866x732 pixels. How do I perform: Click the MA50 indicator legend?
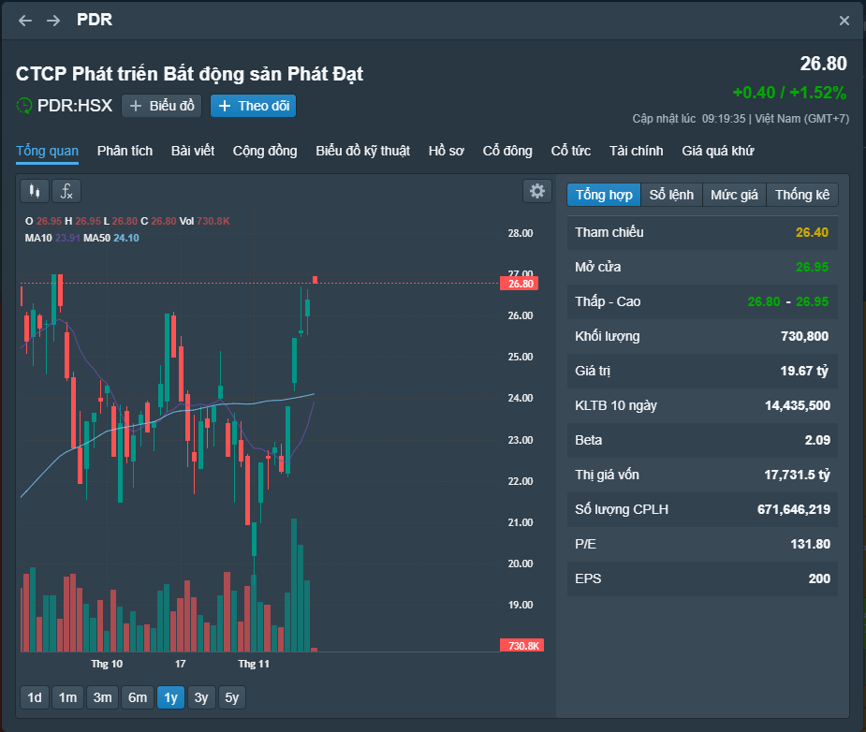point(111,238)
